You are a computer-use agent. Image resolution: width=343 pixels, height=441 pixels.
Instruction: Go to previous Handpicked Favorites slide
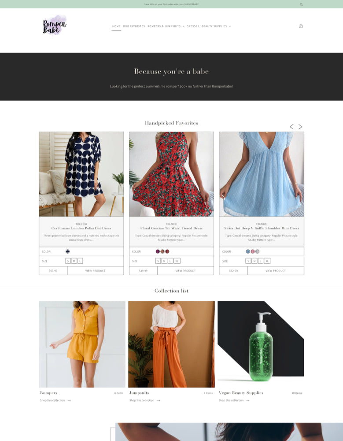point(291,127)
